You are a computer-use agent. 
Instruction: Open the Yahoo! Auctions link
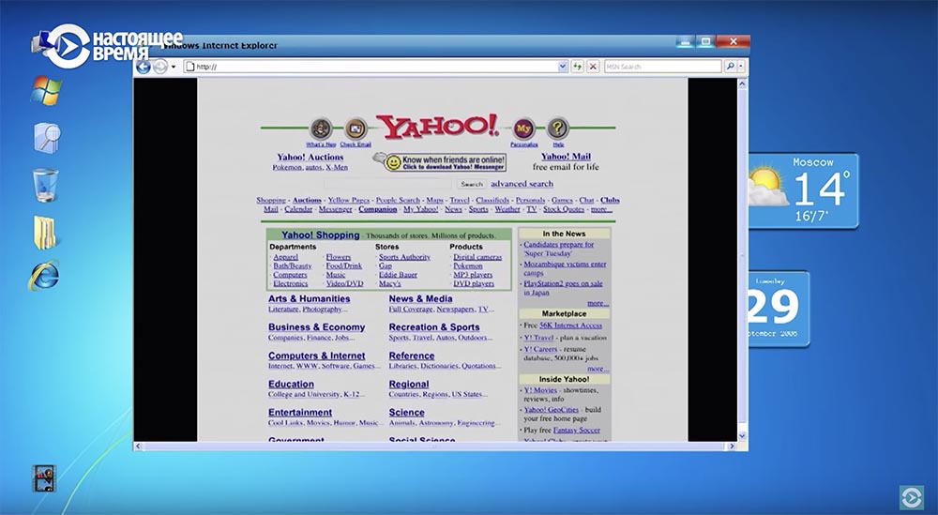pos(310,157)
